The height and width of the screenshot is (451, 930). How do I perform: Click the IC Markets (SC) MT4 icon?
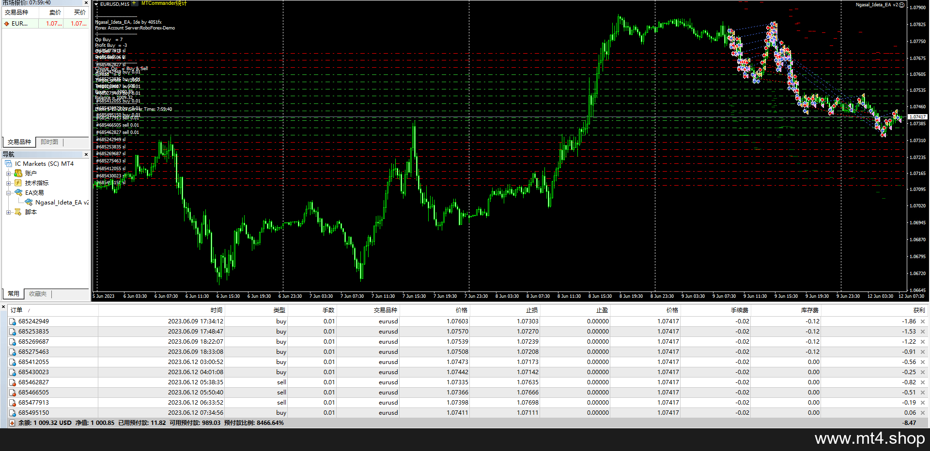tap(8, 164)
